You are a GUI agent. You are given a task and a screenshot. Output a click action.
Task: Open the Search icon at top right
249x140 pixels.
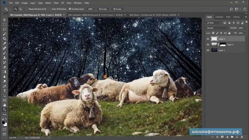[x=231, y=9]
